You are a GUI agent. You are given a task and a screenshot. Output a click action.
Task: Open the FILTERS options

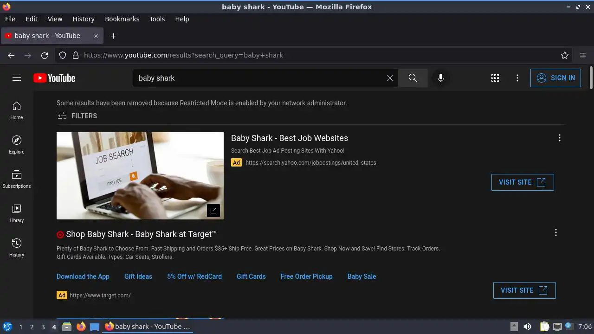[77, 116]
